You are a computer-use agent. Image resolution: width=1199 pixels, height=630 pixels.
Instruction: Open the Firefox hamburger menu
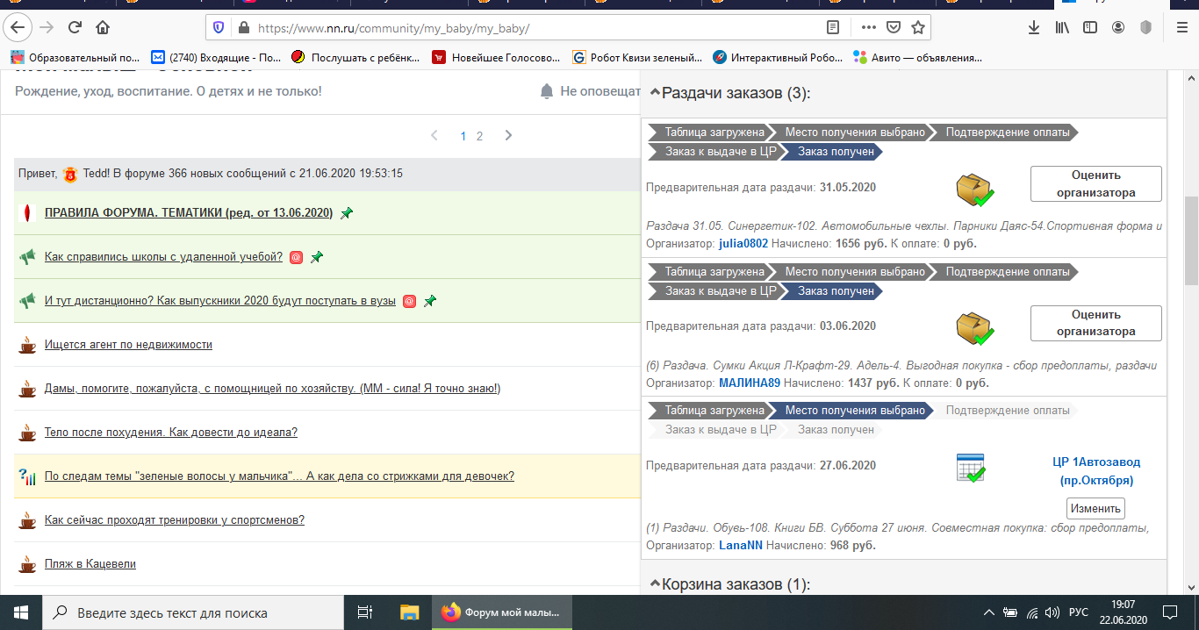click(x=1181, y=27)
